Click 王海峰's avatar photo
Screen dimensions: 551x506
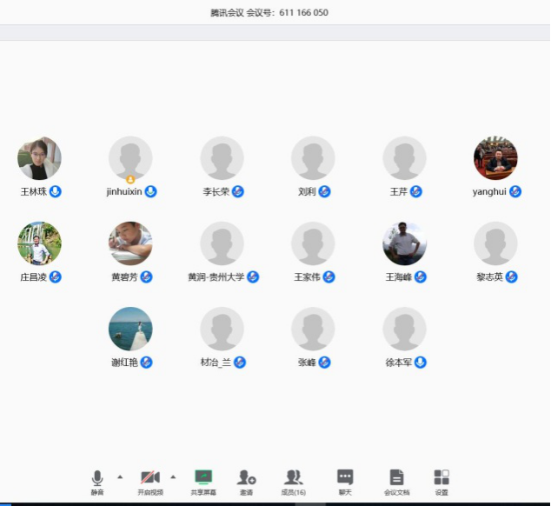point(404,243)
